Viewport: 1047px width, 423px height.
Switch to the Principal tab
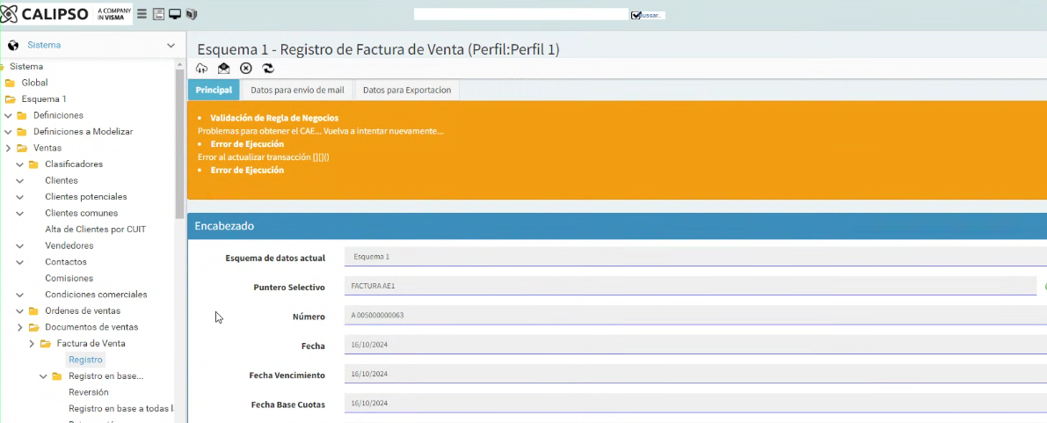coord(214,90)
